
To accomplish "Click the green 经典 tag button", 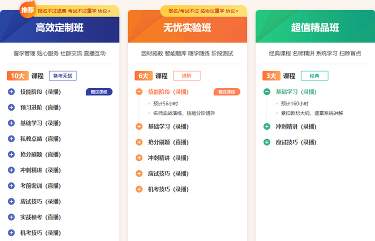I will pos(314,76).
